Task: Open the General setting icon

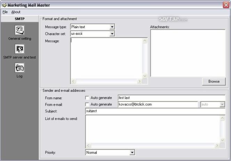Action: coord(19,30)
